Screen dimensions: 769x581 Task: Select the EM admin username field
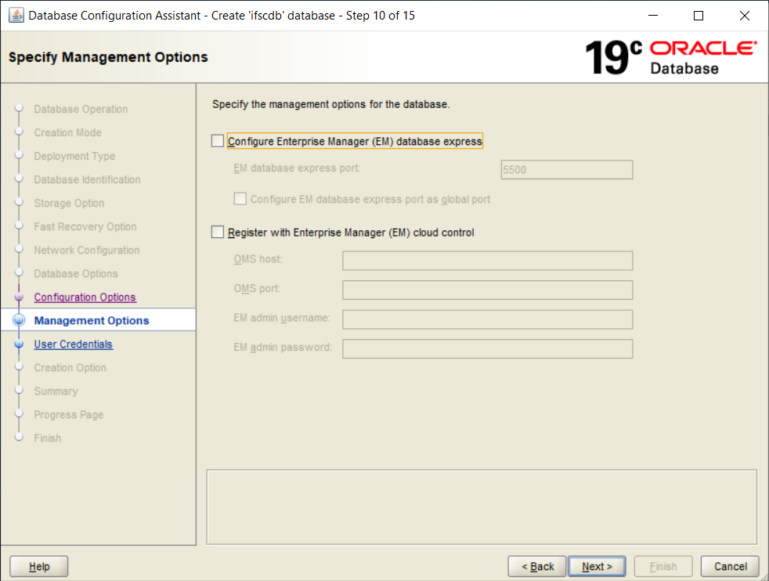tap(487, 319)
